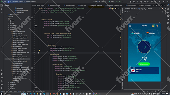Collapse the layout folder in tree
This screenshot has width=170, height=95.
click(9, 29)
